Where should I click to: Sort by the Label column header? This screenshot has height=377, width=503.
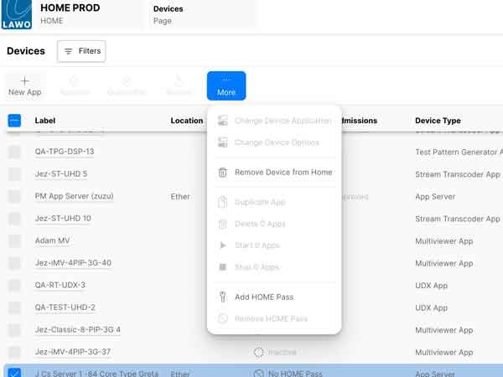45,121
